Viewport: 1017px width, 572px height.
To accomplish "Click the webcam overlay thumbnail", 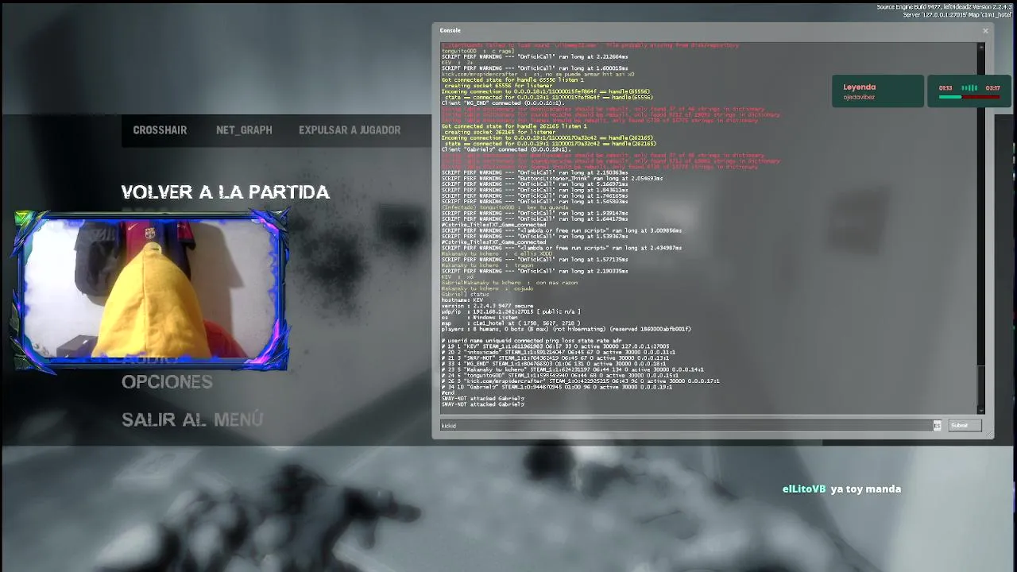I will [150, 291].
